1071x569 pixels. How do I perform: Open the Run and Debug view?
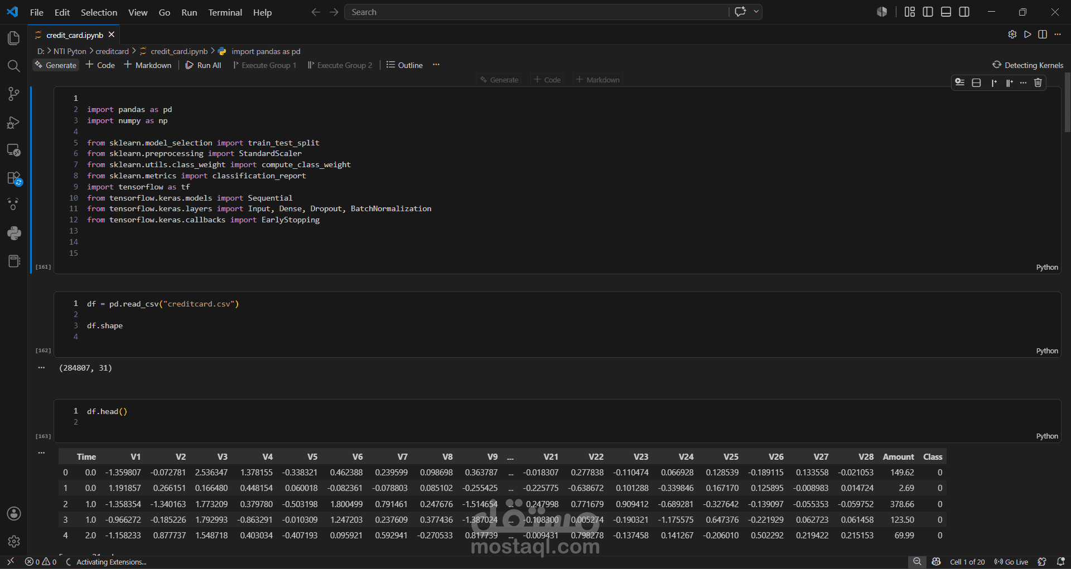tap(14, 122)
